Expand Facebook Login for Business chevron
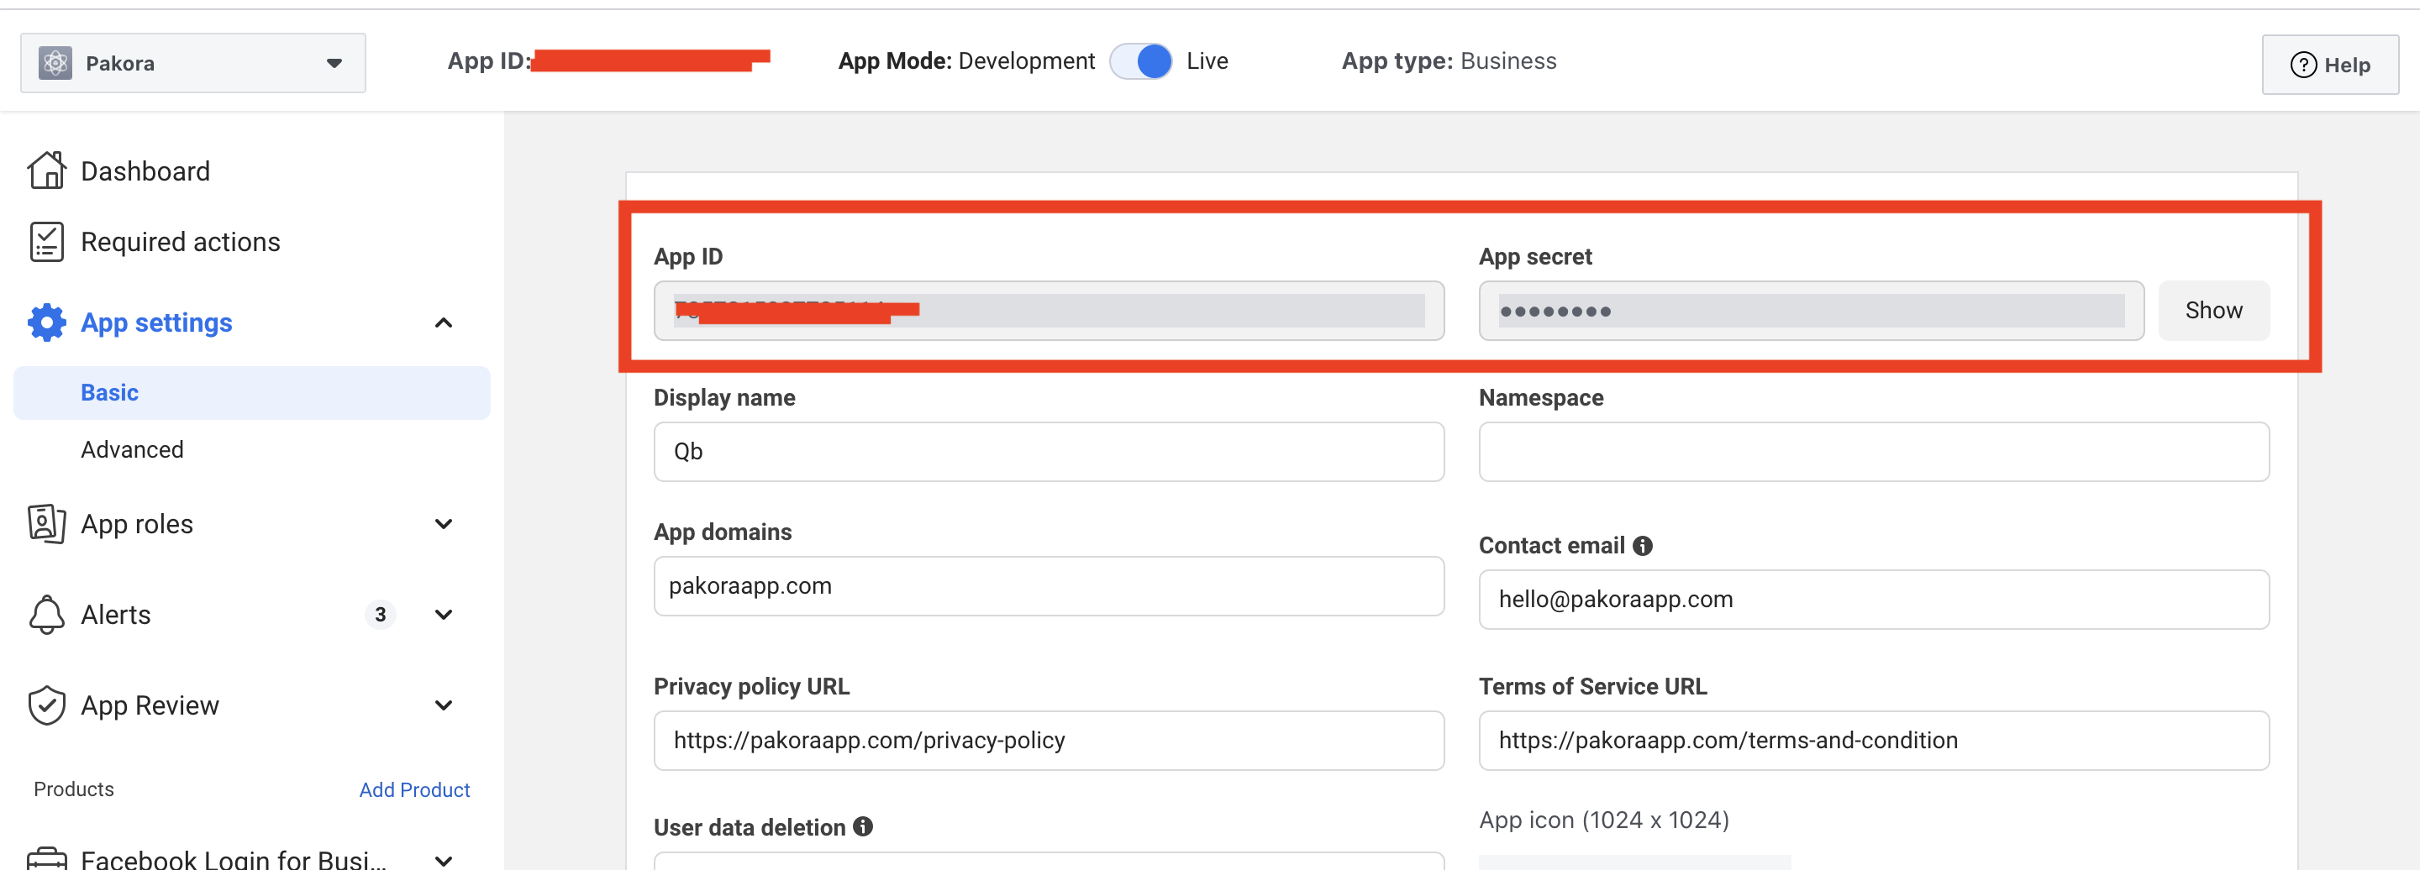The height and width of the screenshot is (870, 2420). click(x=444, y=860)
